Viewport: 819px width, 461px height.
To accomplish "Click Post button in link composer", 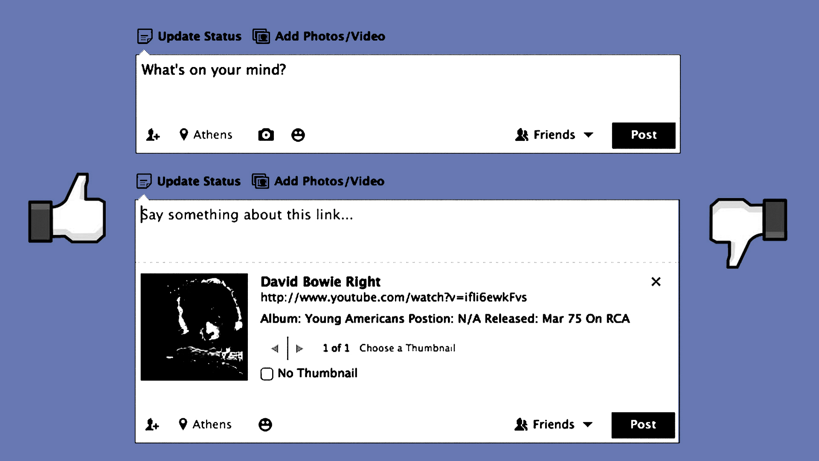I will [643, 425].
